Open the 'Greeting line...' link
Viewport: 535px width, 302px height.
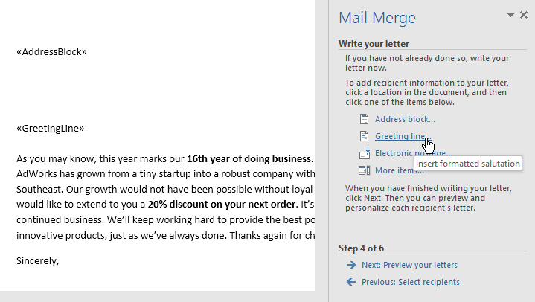click(x=400, y=136)
